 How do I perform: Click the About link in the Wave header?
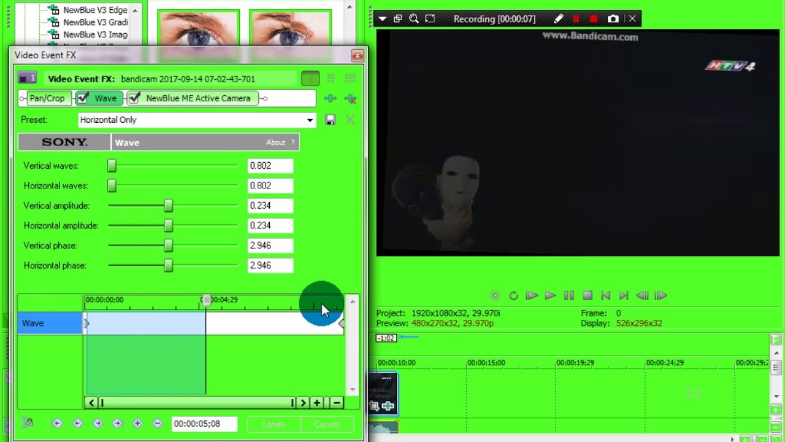tap(275, 142)
